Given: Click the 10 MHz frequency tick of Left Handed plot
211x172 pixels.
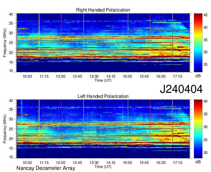Looking at the screenshot, I should point(11,157).
